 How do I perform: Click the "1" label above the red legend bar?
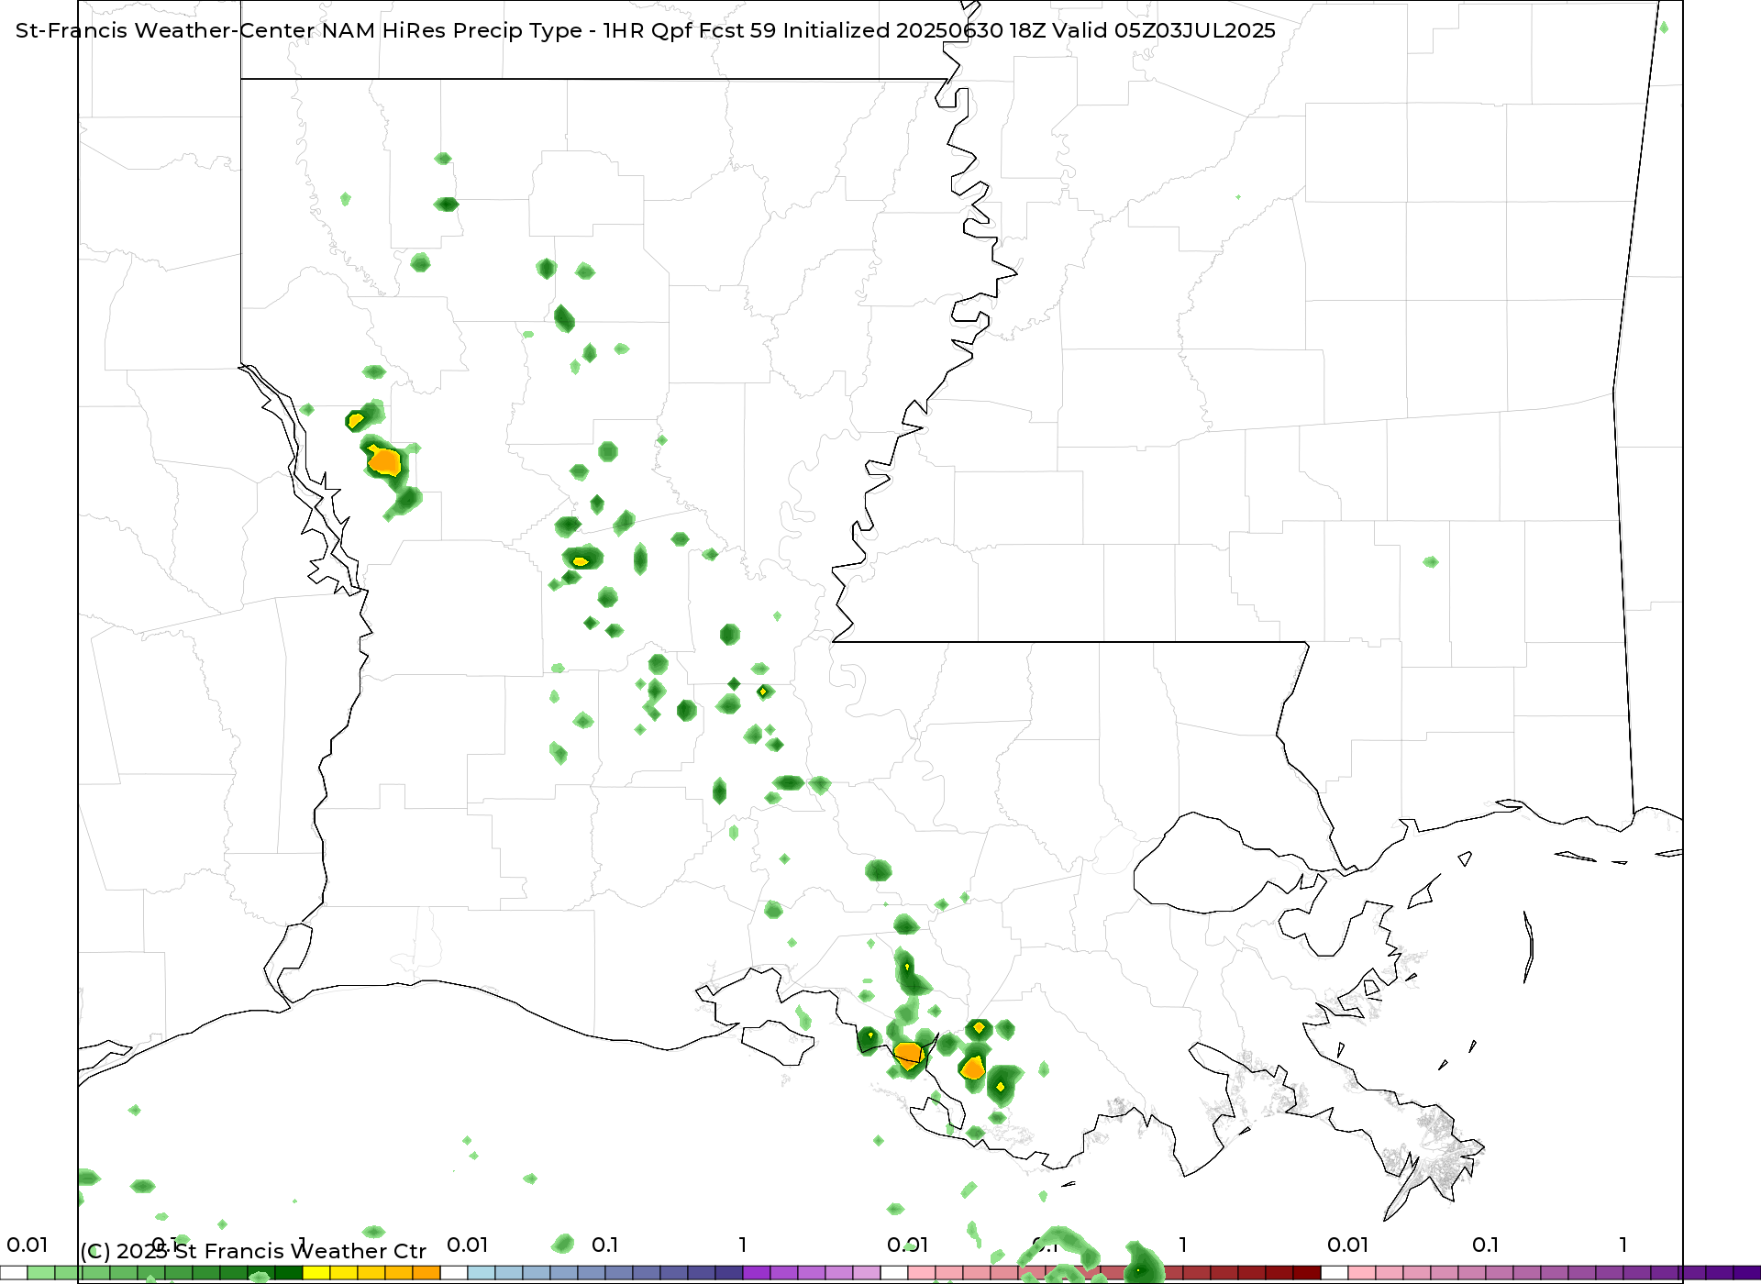point(1183,1245)
